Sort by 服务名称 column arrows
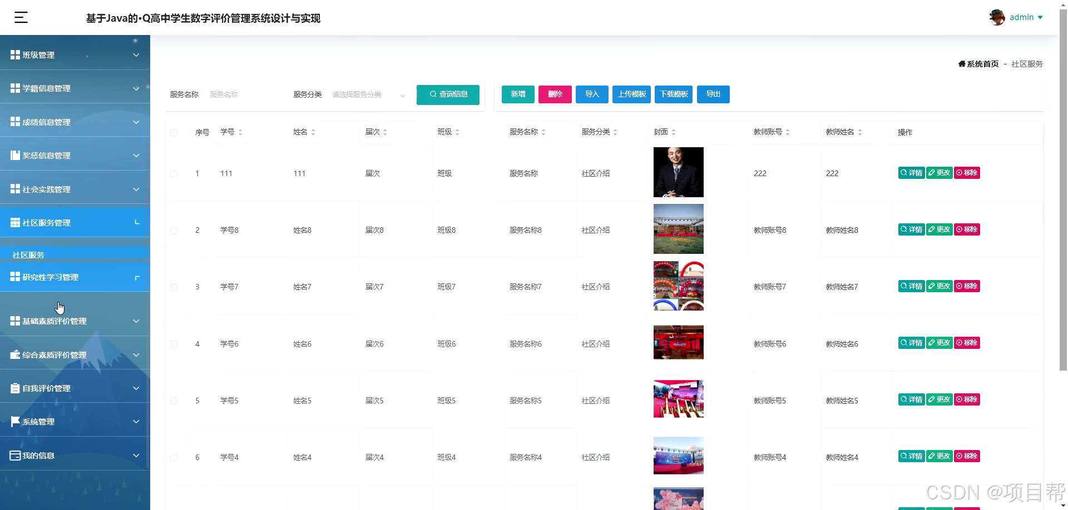The width and height of the screenshot is (1068, 510). tap(543, 132)
